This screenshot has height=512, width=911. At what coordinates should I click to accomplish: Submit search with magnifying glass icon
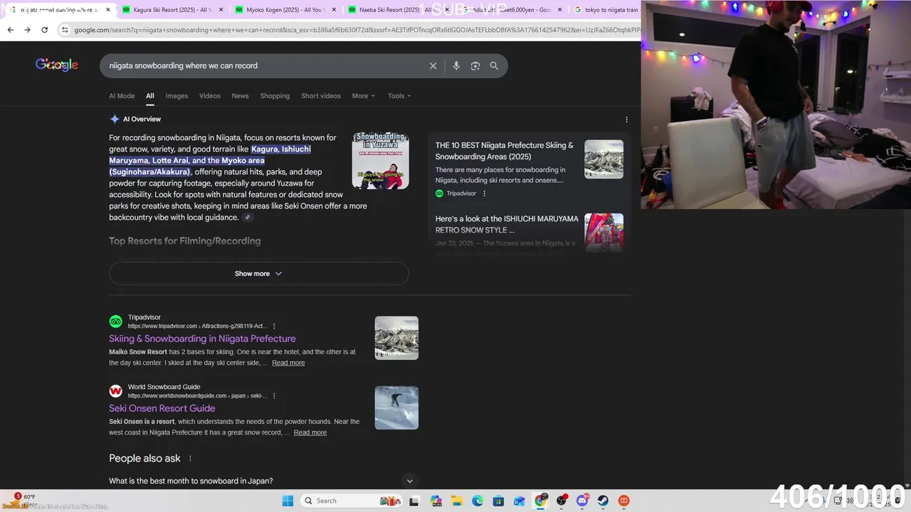click(x=494, y=65)
